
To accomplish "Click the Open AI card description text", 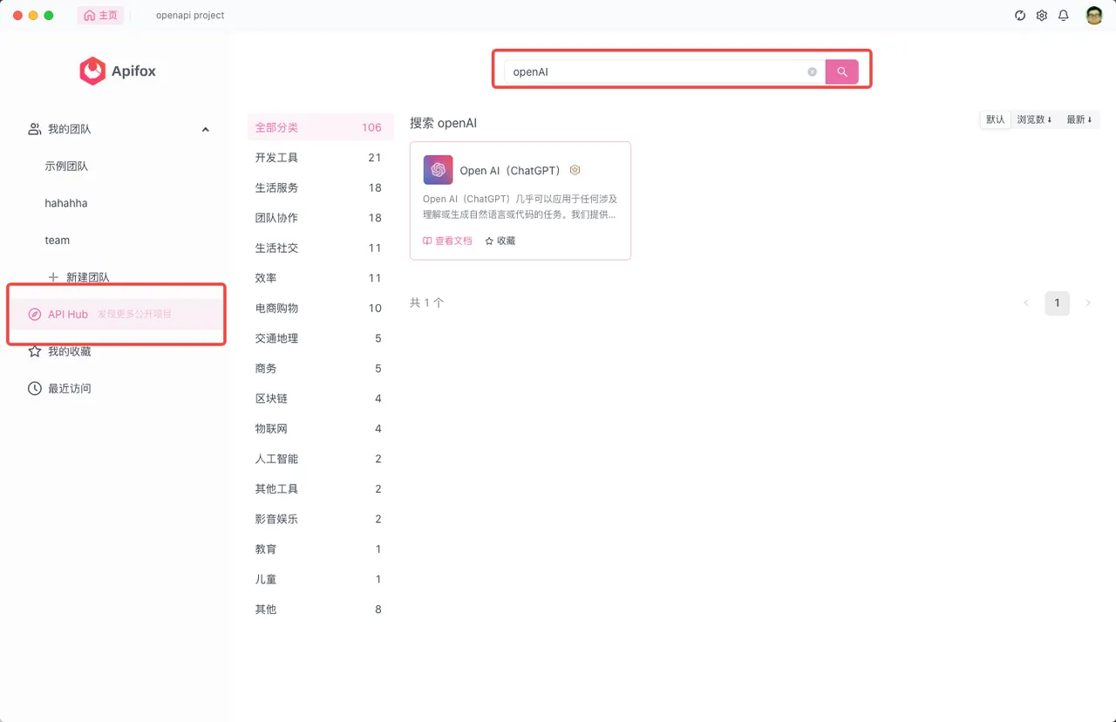I will pos(520,207).
